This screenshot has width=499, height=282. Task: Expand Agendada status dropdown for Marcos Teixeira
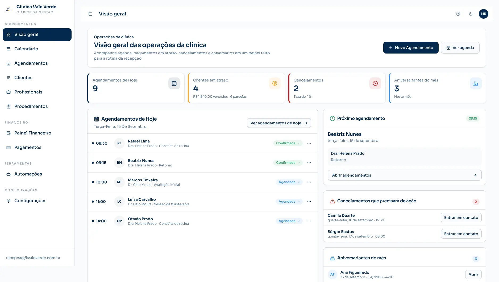tap(289, 182)
